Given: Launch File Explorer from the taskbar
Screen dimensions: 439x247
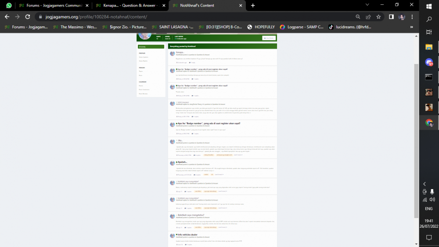Looking at the screenshot, I should click(428, 47).
